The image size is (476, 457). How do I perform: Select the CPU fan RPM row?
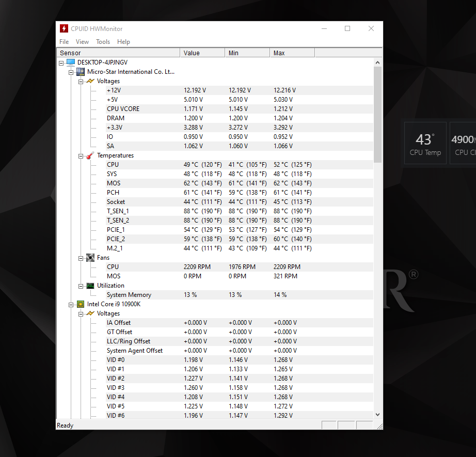coord(239,267)
